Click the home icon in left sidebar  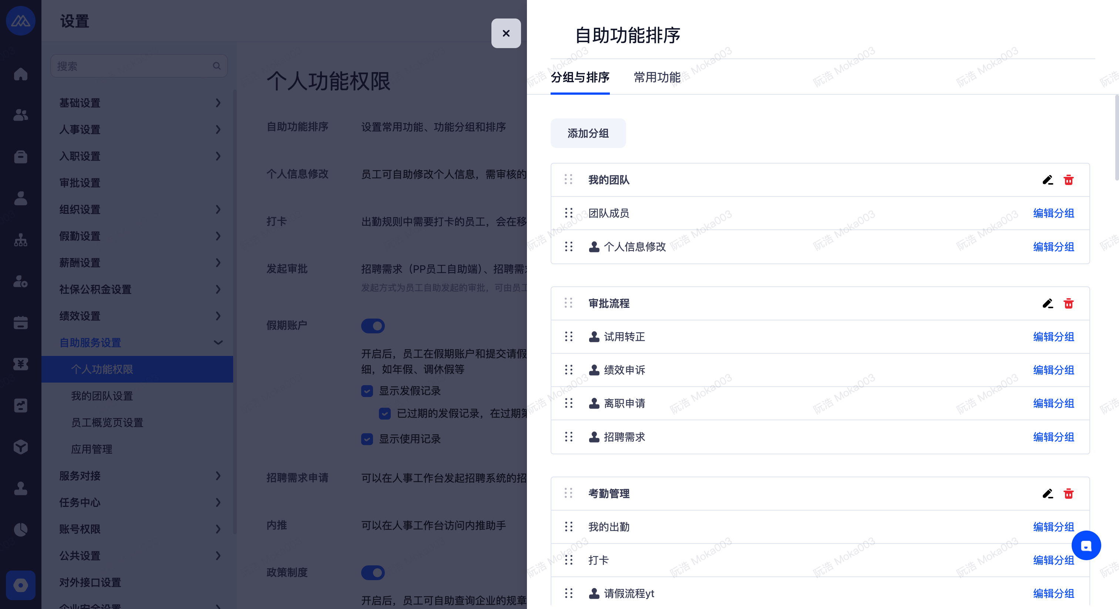click(x=20, y=74)
